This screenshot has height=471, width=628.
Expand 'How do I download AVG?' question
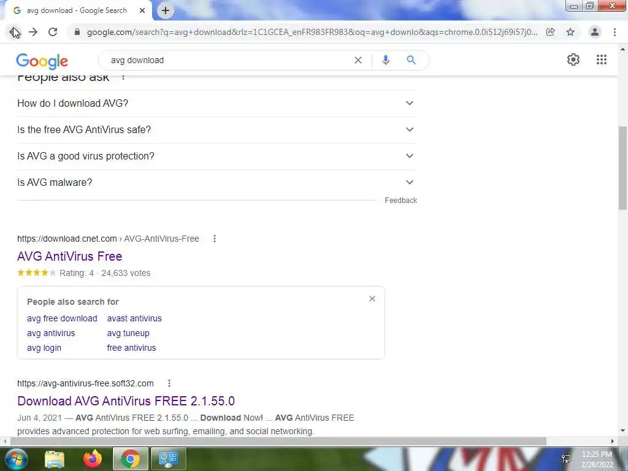[x=217, y=103]
